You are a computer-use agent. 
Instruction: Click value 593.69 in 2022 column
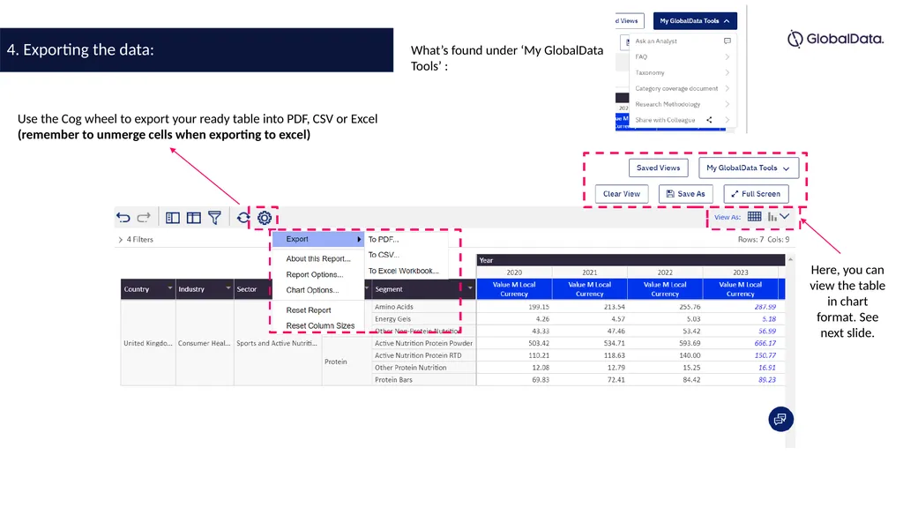pyautogui.click(x=690, y=343)
